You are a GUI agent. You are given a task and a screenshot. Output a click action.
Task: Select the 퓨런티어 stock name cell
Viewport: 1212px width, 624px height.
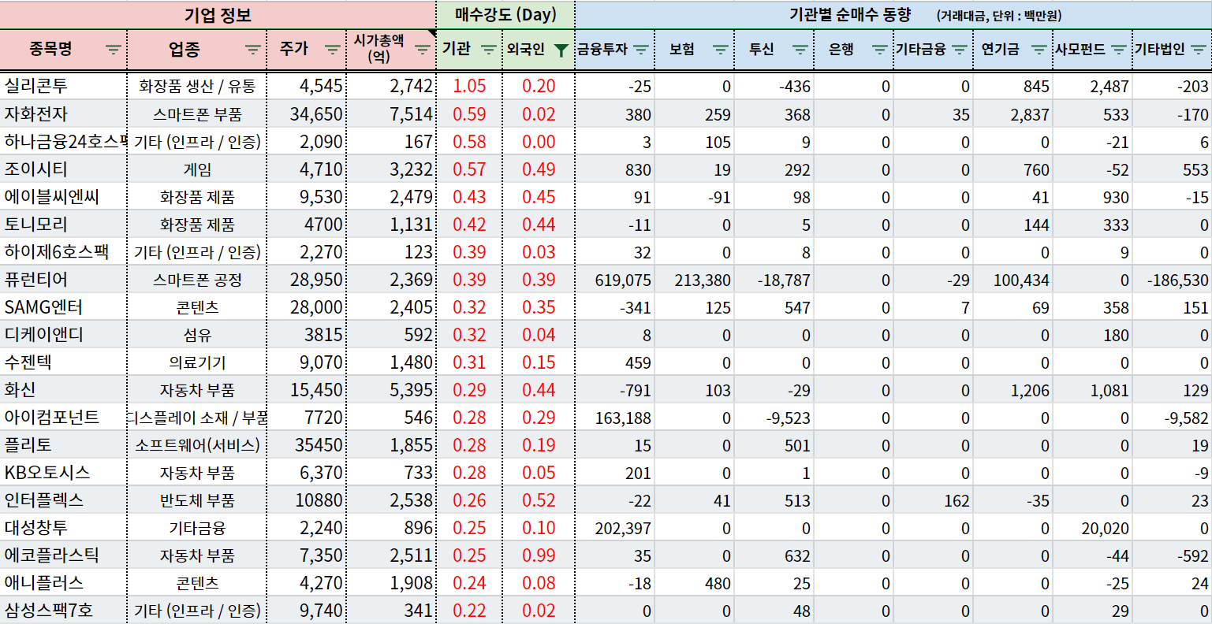coord(63,279)
